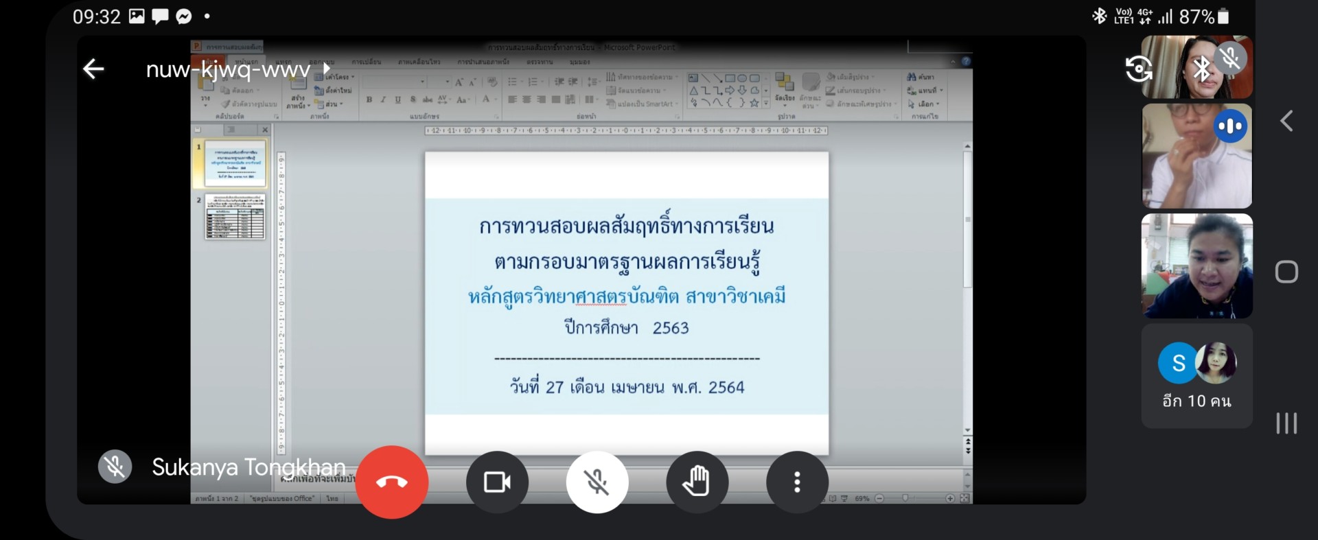Open the ภาพเคลื่อนไหว ribbon tab
Screen dimensions: 1318x540
(419, 62)
